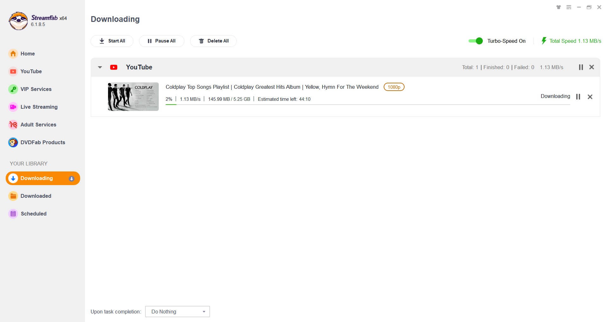
Task: Open the Downloaded folder icon
Action: tap(13, 196)
